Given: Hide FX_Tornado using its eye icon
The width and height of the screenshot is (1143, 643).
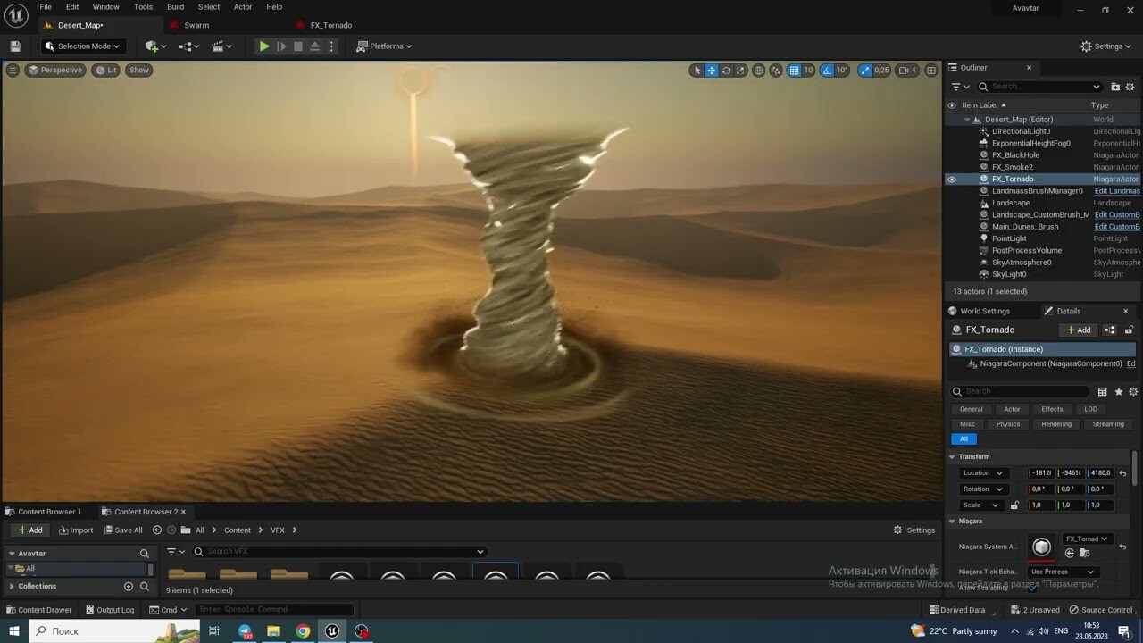Looking at the screenshot, I should coord(951,179).
